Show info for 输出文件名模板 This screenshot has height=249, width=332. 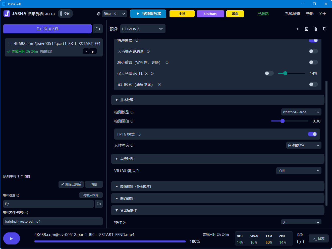click(27, 212)
